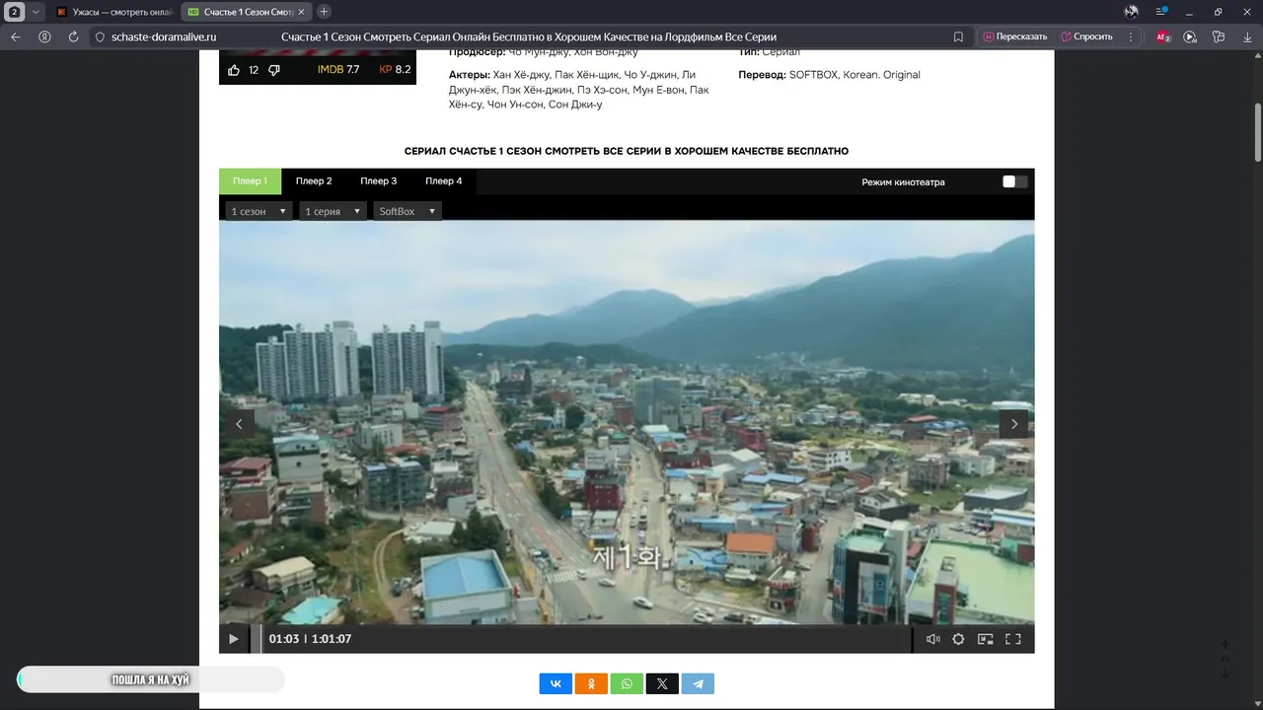Open the browser main menu
Image resolution: width=1263 pixels, height=710 pixels.
pyautogui.click(x=1162, y=12)
